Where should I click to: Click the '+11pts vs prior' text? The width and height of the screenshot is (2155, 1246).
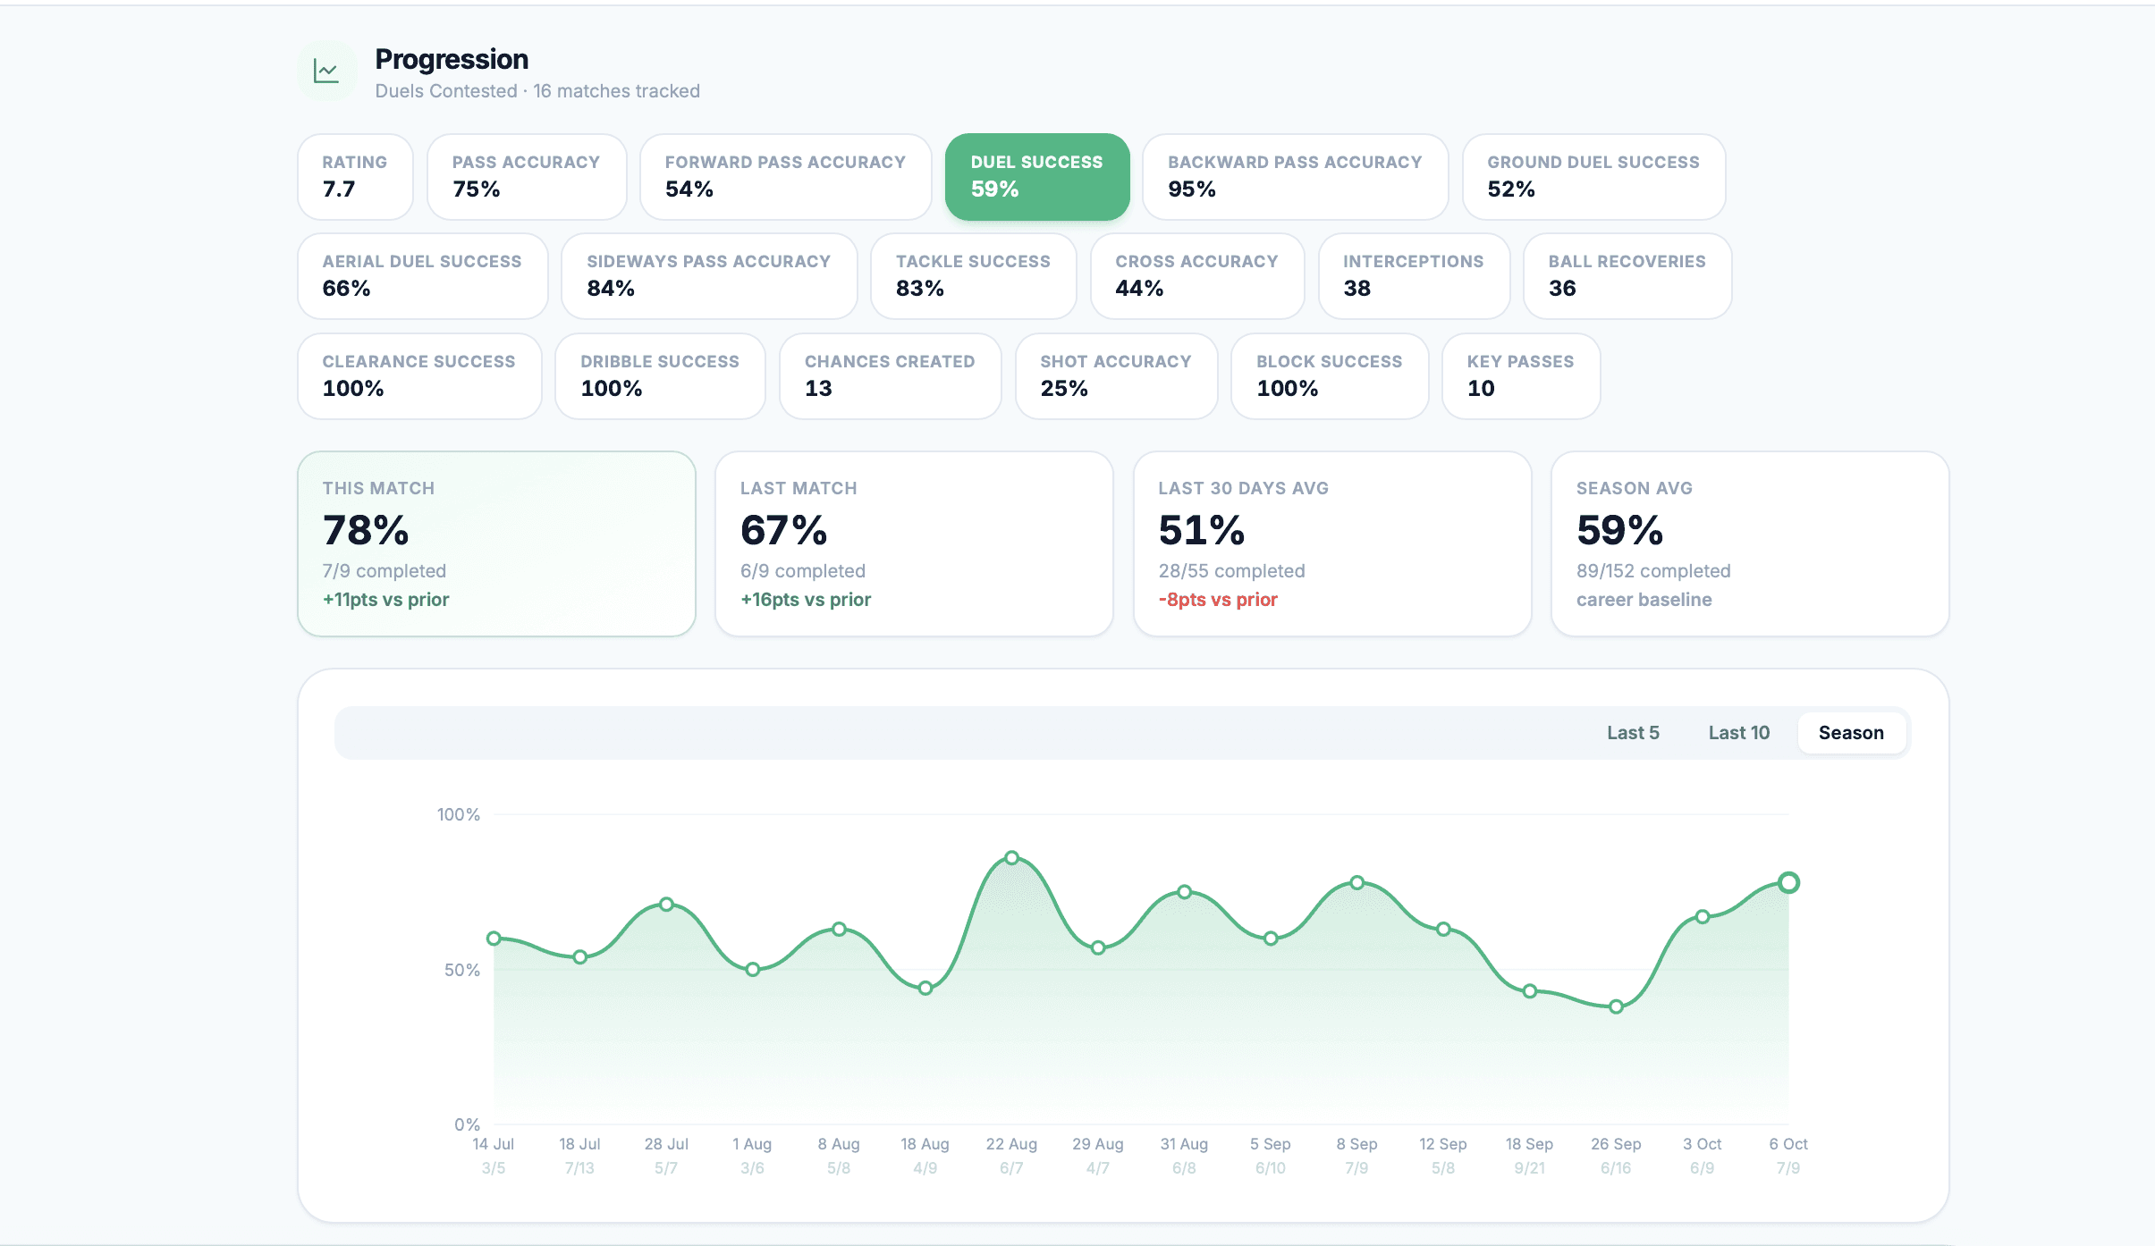click(x=385, y=600)
